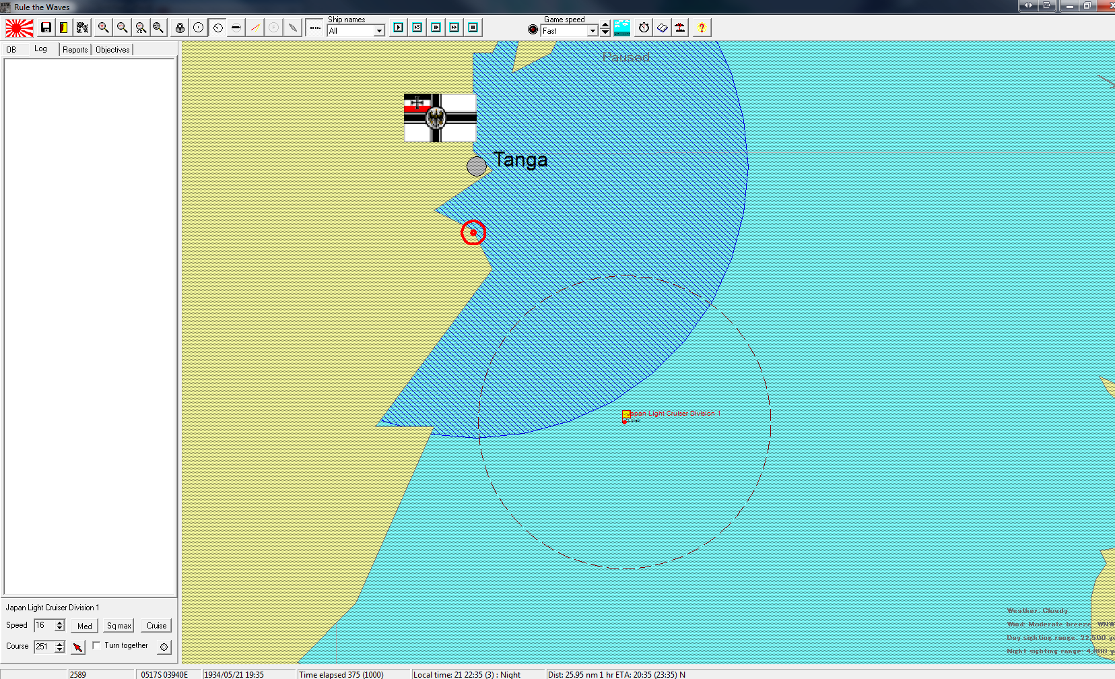The image size is (1115, 679).
Task: Click the Log panel text area
Action: (90, 327)
